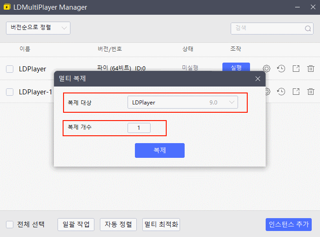Image resolution: width=320 pixels, height=237 pixels.
Task: Click trash icon in LDPlayer-1 row
Action: point(311,92)
